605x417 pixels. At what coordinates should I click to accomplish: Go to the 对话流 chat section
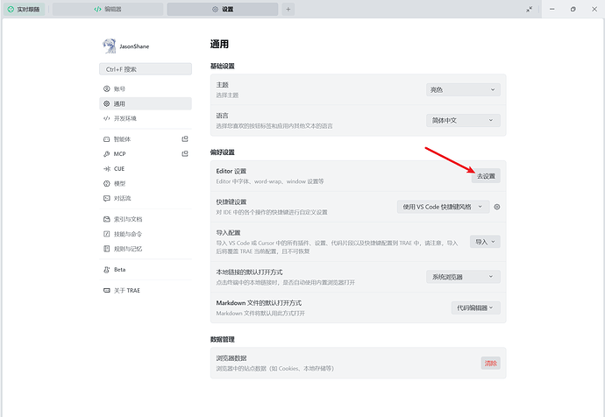pyautogui.click(x=145, y=198)
